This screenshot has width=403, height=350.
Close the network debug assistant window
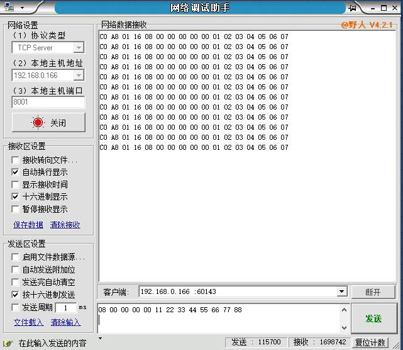395,8
